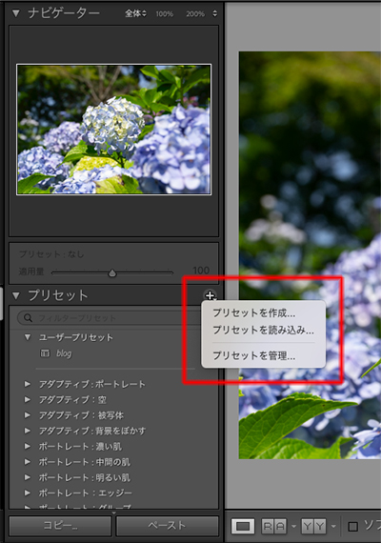Click the プリセット : なし label
The width and height of the screenshot is (381, 543).
(51, 254)
